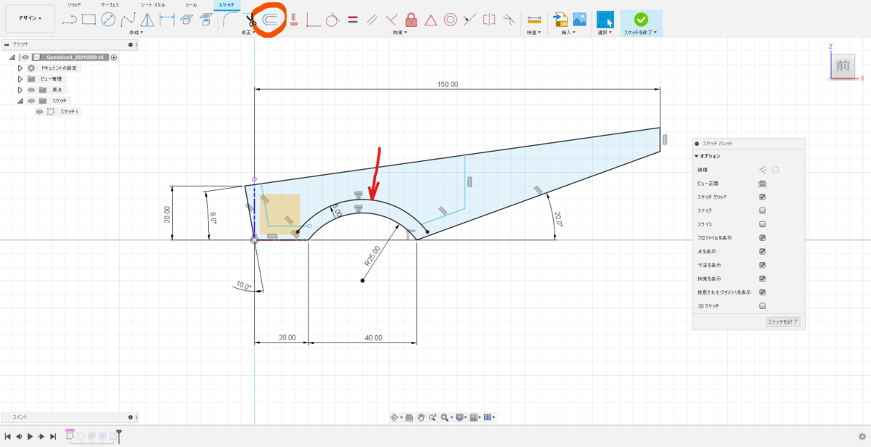871x447 pixels.
Task: Toggle the 拘束を表示 checkbox
Action: click(x=762, y=279)
